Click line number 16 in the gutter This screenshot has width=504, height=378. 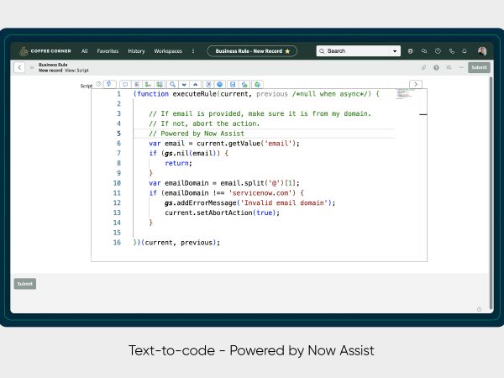point(117,243)
